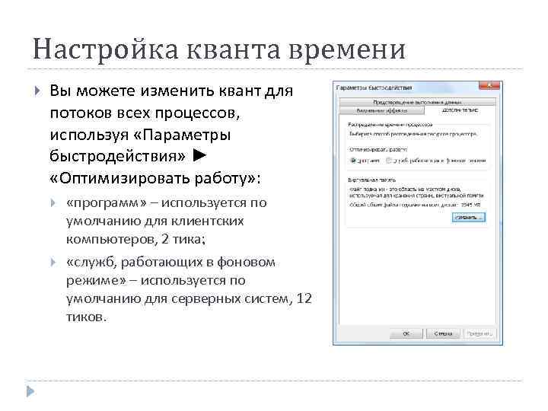Confirm the dialog with OK
This screenshot has height=411, width=548.
coord(406,334)
